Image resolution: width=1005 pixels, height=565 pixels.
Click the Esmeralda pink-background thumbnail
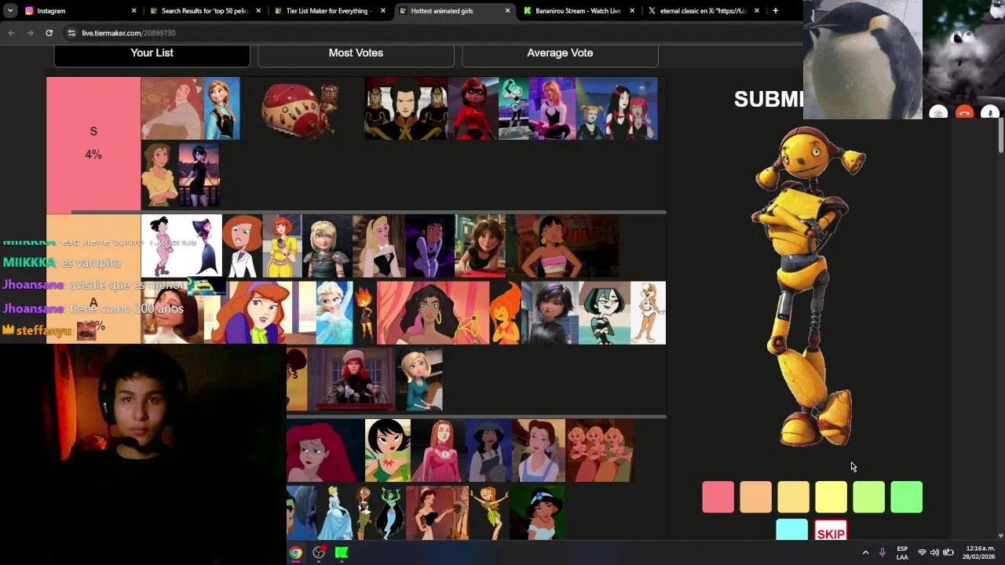[433, 313]
